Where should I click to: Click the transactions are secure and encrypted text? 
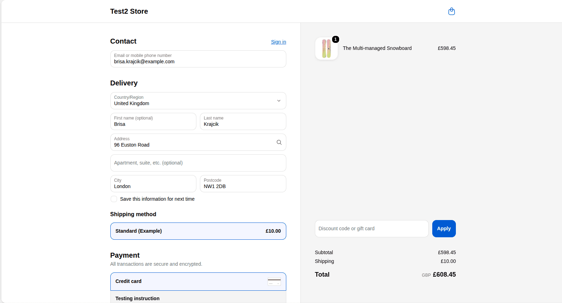pos(156,264)
